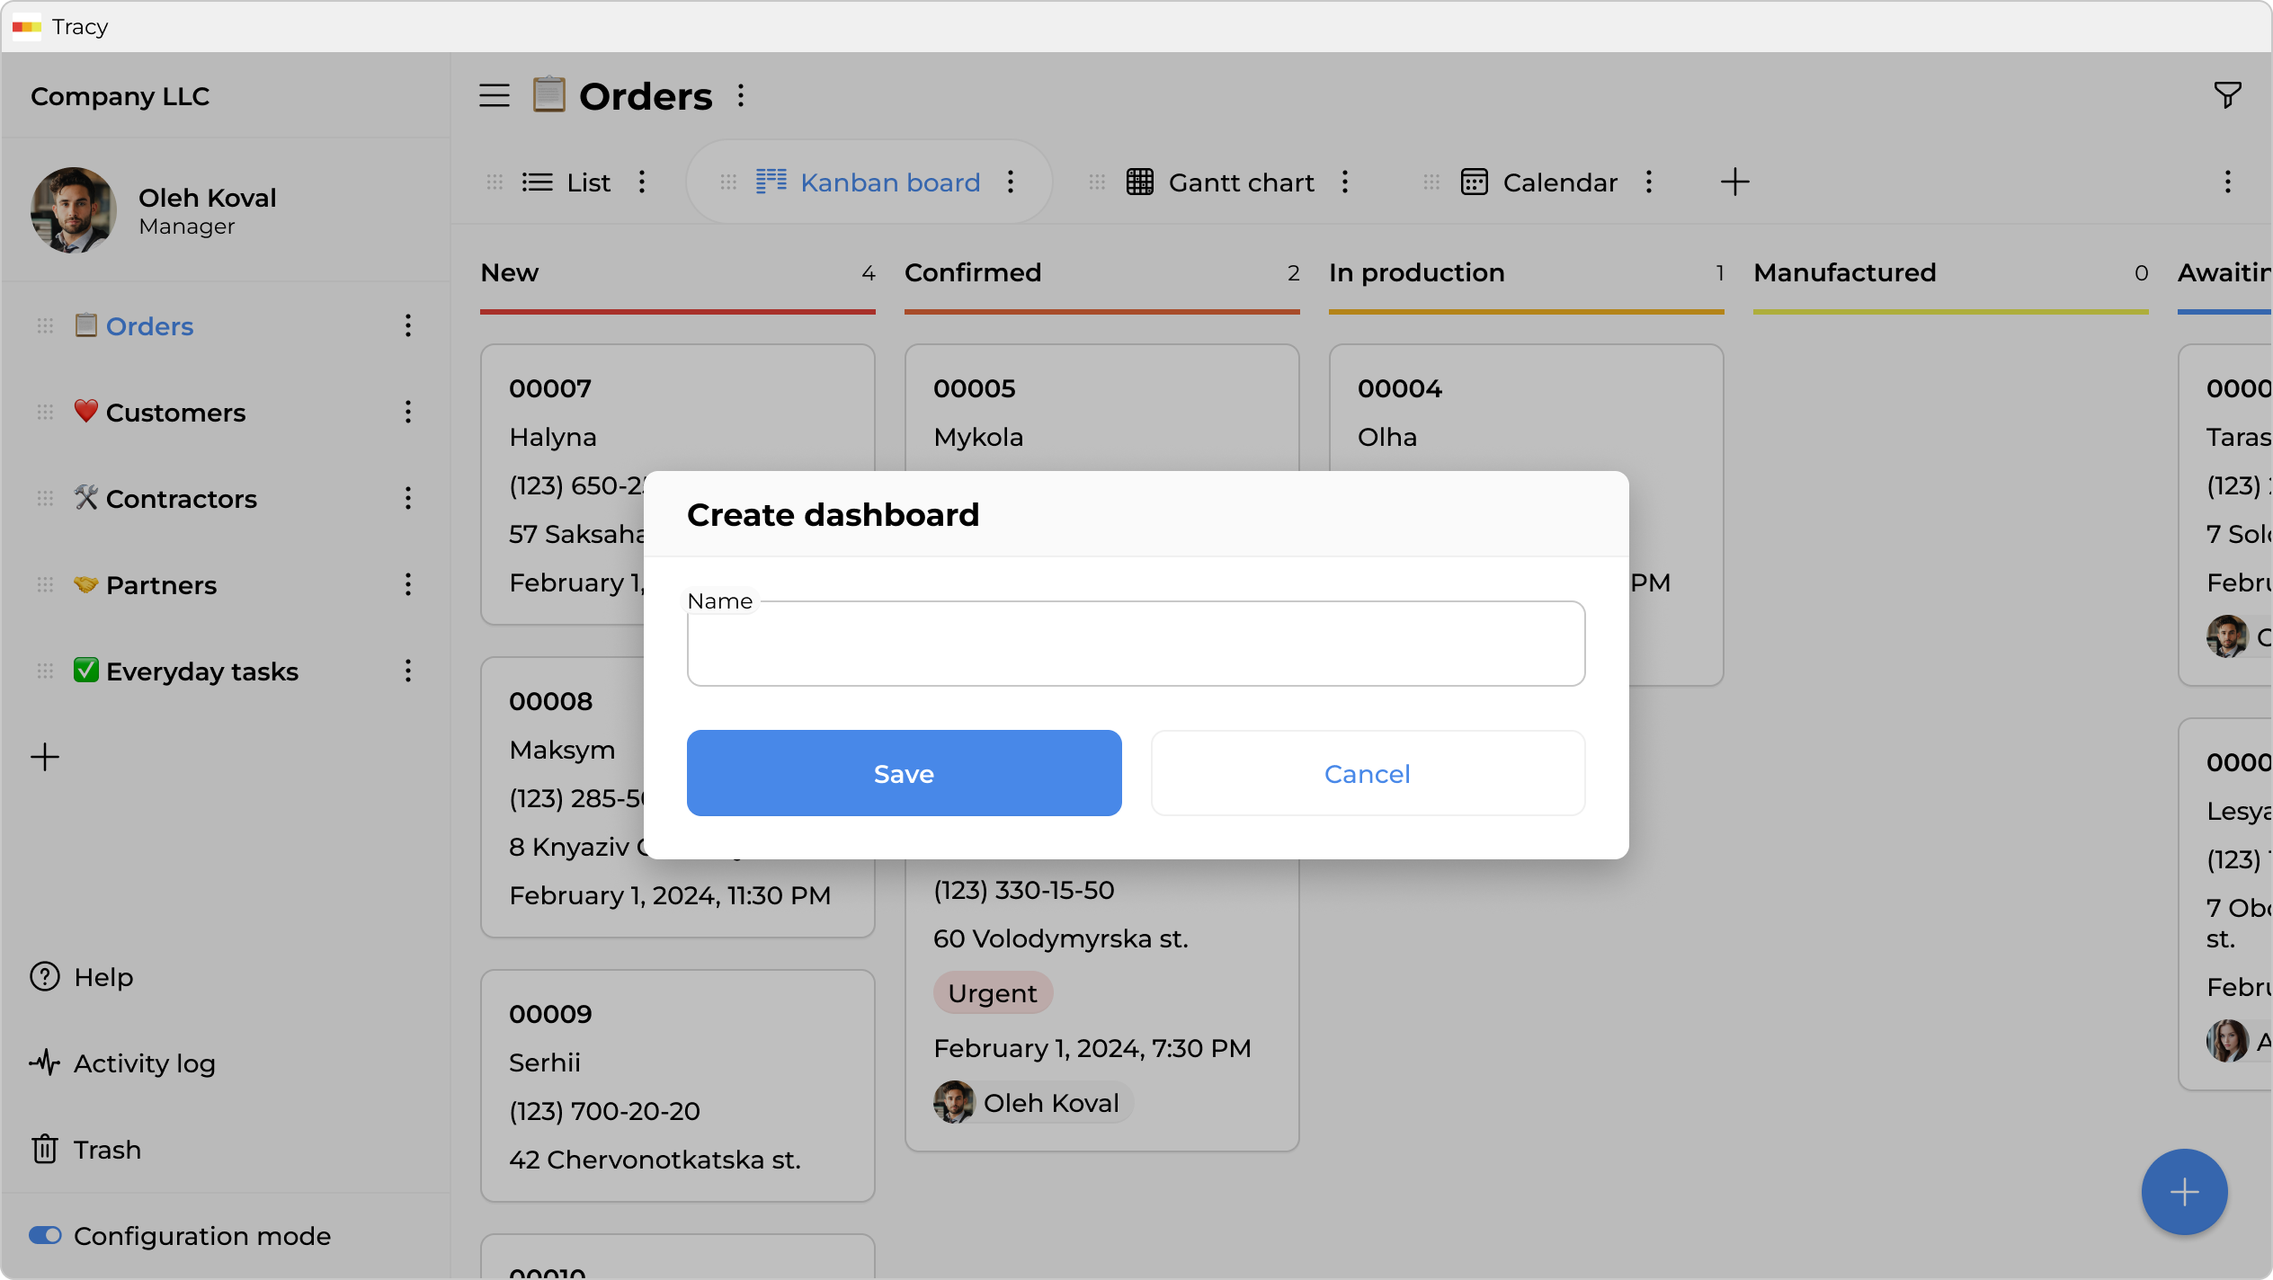Click Oleh Koval profile avatar in sidebar
This screenshot has width=2273, height=1280.
click(x=74, y=209)
